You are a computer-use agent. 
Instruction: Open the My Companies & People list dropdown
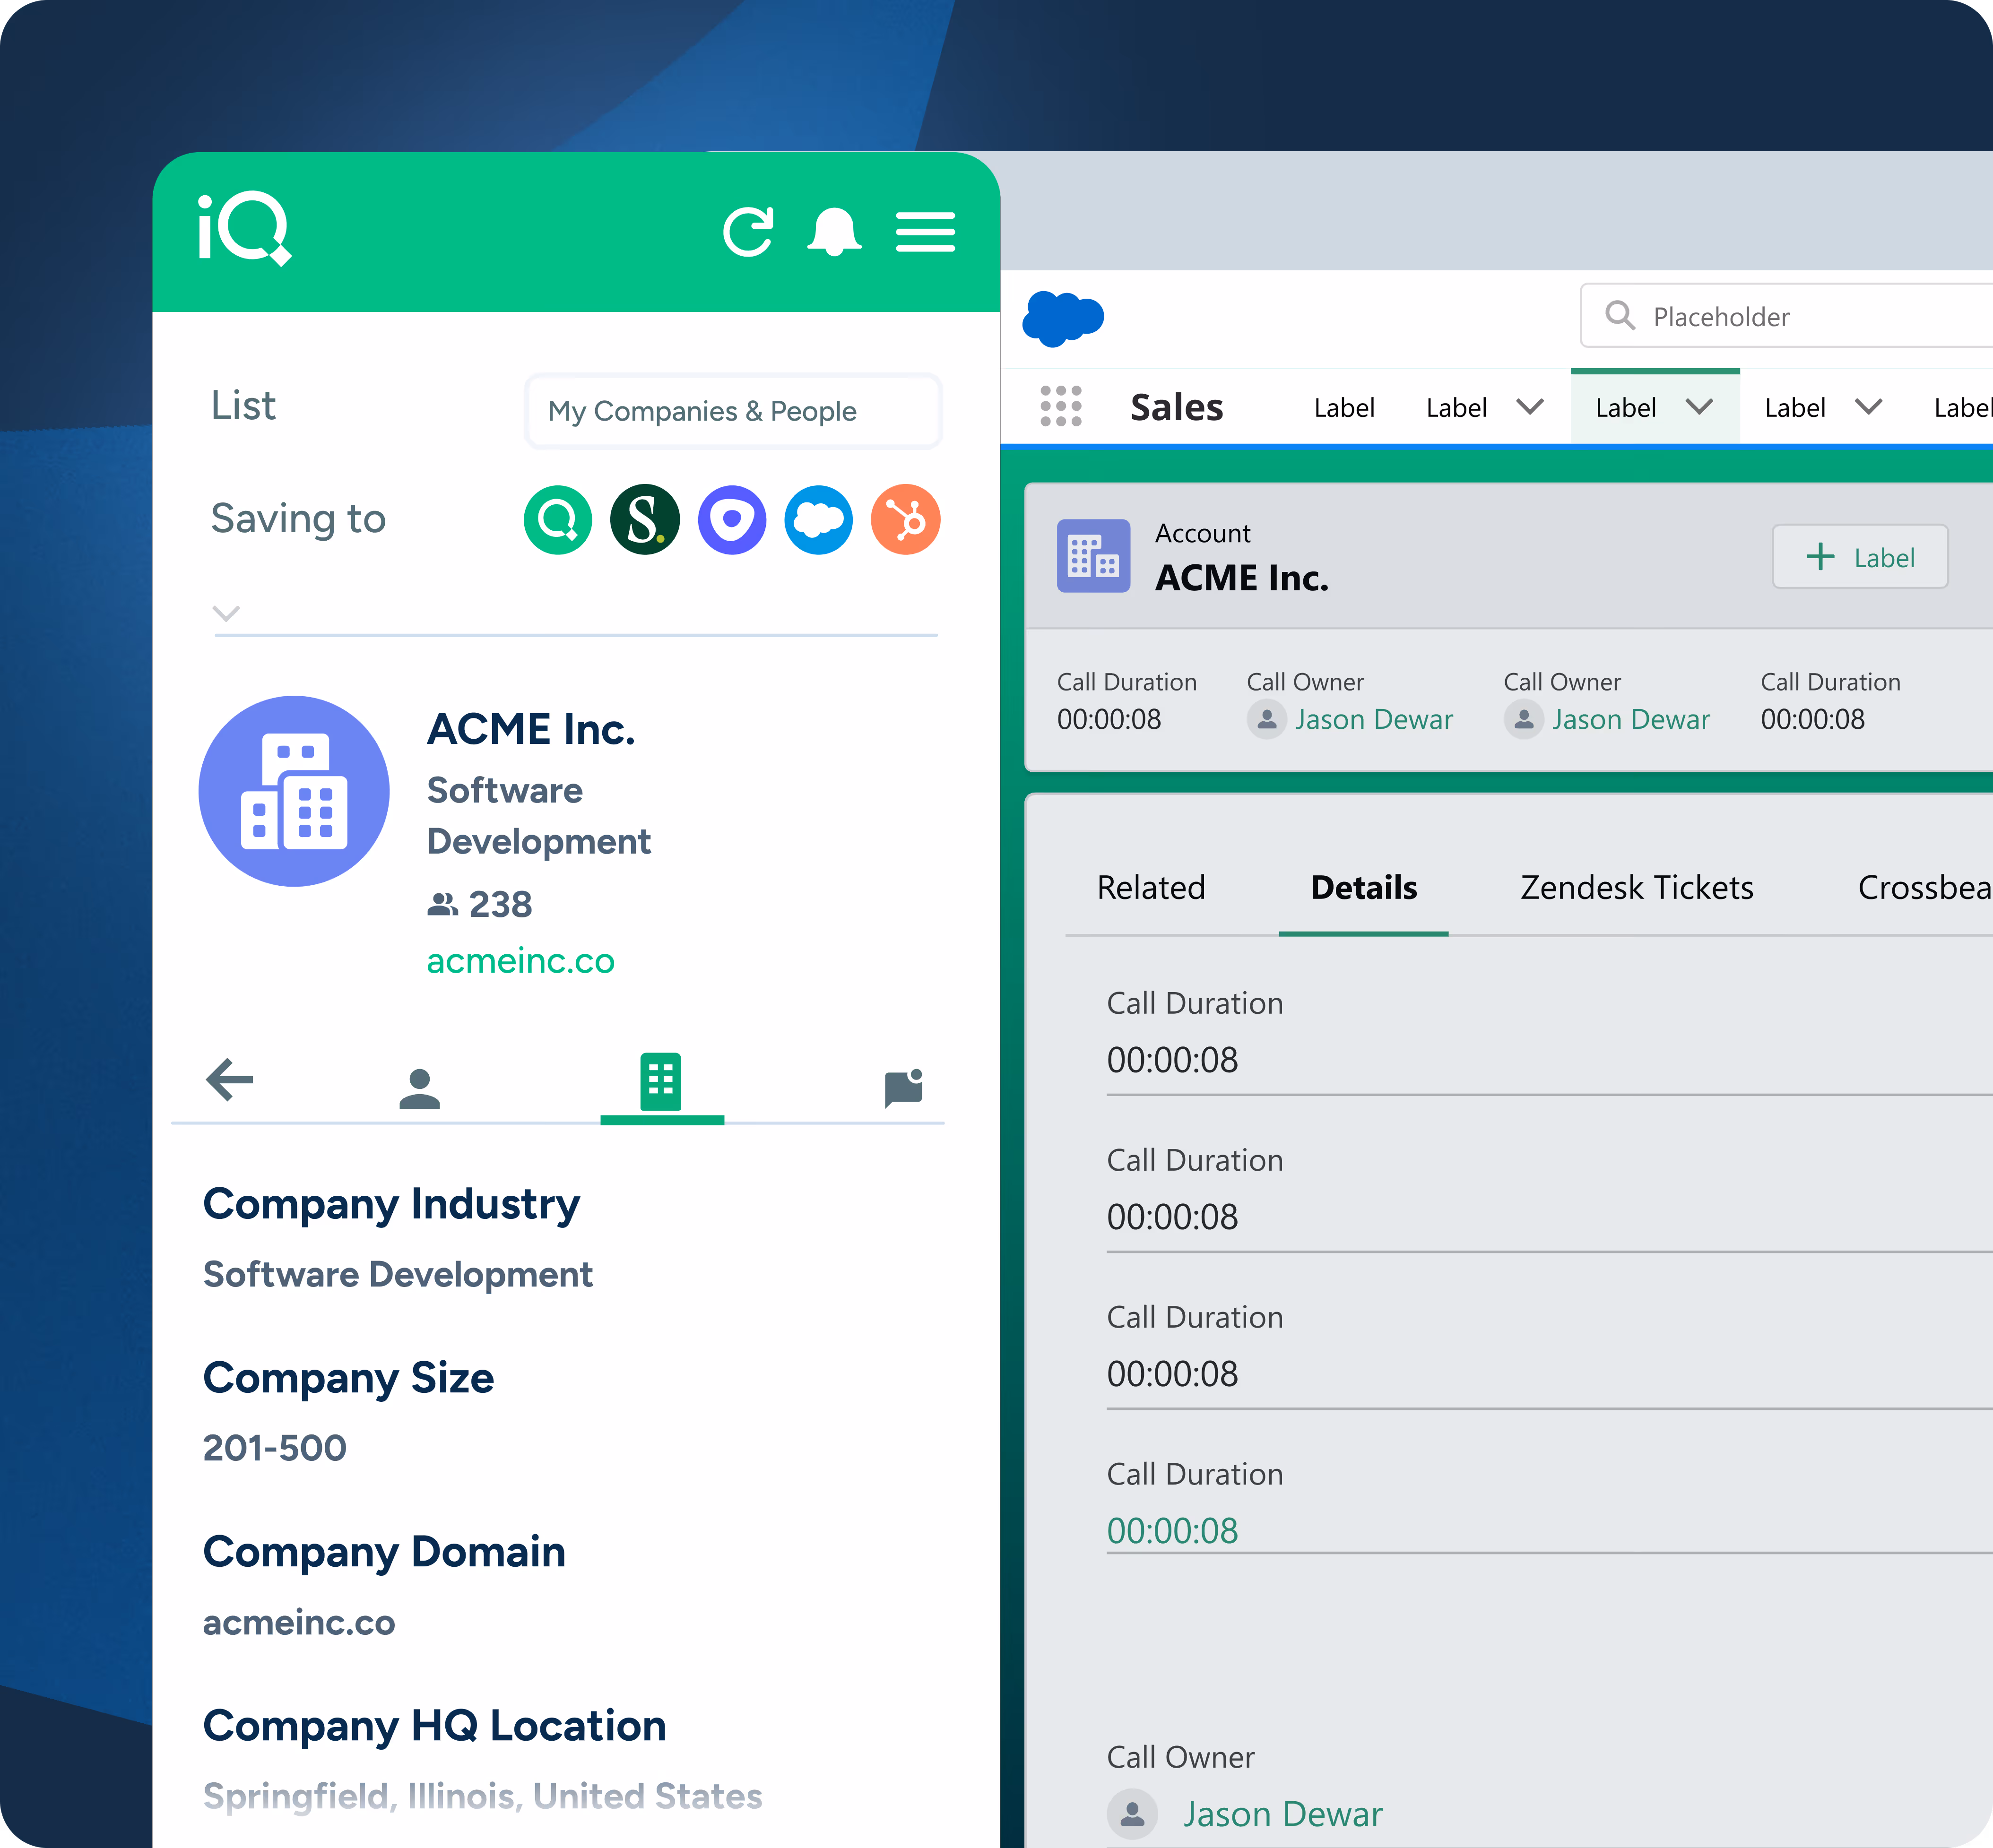(x=733, y=411)
